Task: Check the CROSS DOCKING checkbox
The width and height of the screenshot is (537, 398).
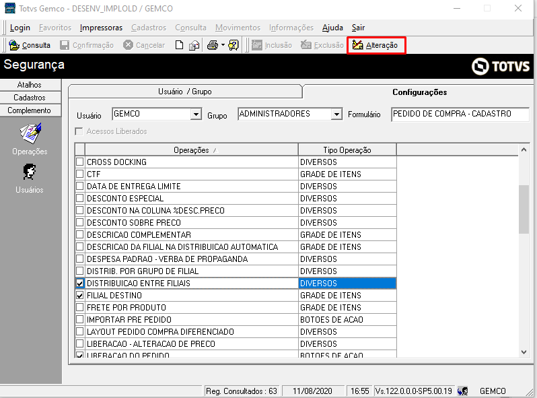Action: tap(80, 162)
